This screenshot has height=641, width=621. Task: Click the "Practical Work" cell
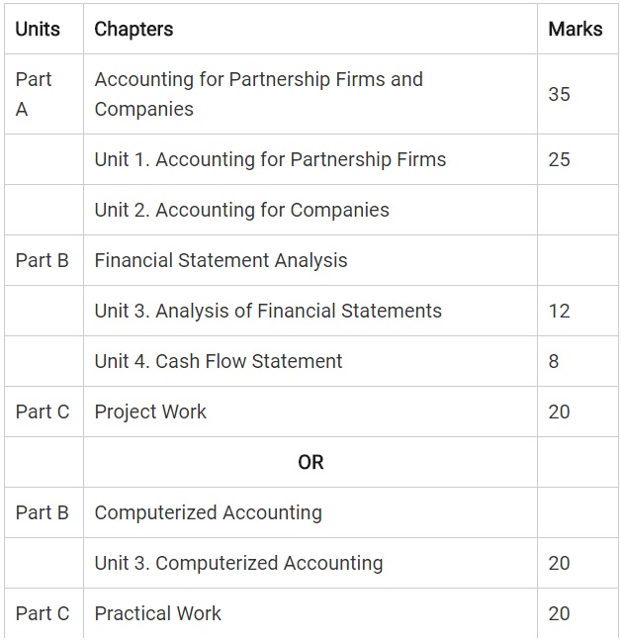coord(158,613)
